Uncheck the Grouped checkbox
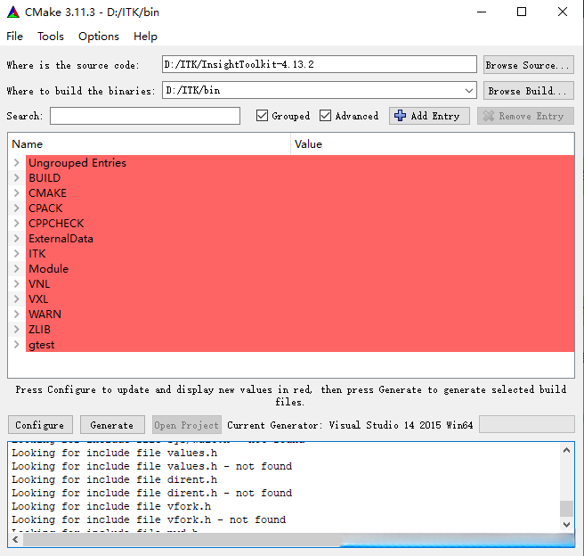 (262, 116)
